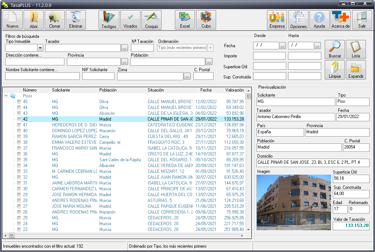Image resolution: width=375 pixels, height=252 pixels.
Task: Collapse the Pisos tree group
Action: (6, 96)
